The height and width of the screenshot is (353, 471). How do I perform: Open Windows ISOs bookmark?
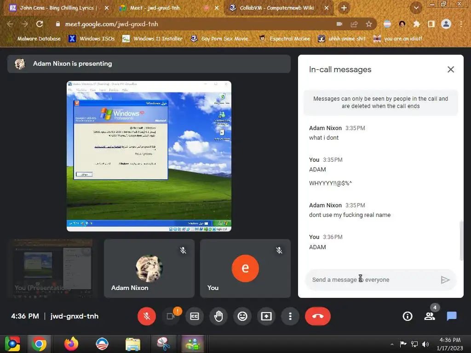point(92,39)
